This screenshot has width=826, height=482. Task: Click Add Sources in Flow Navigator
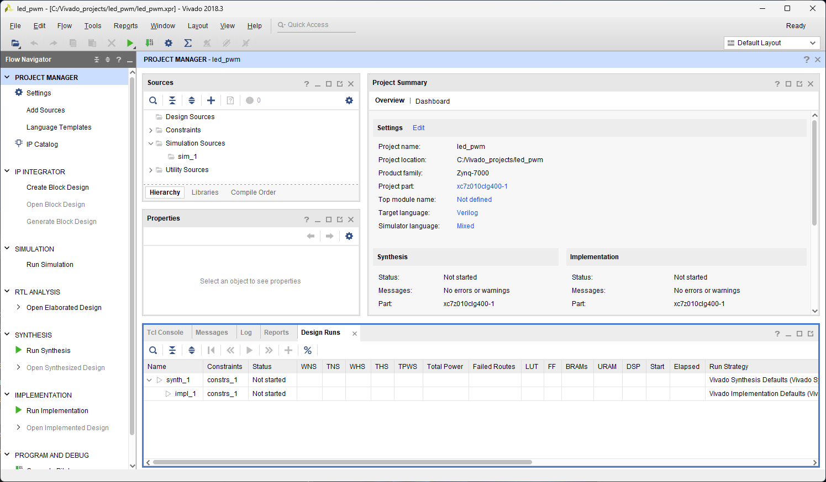[45, 110]
